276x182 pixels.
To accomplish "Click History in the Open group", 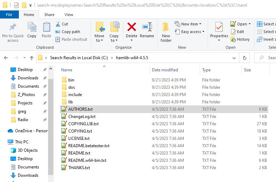I will tap(240, 39).
